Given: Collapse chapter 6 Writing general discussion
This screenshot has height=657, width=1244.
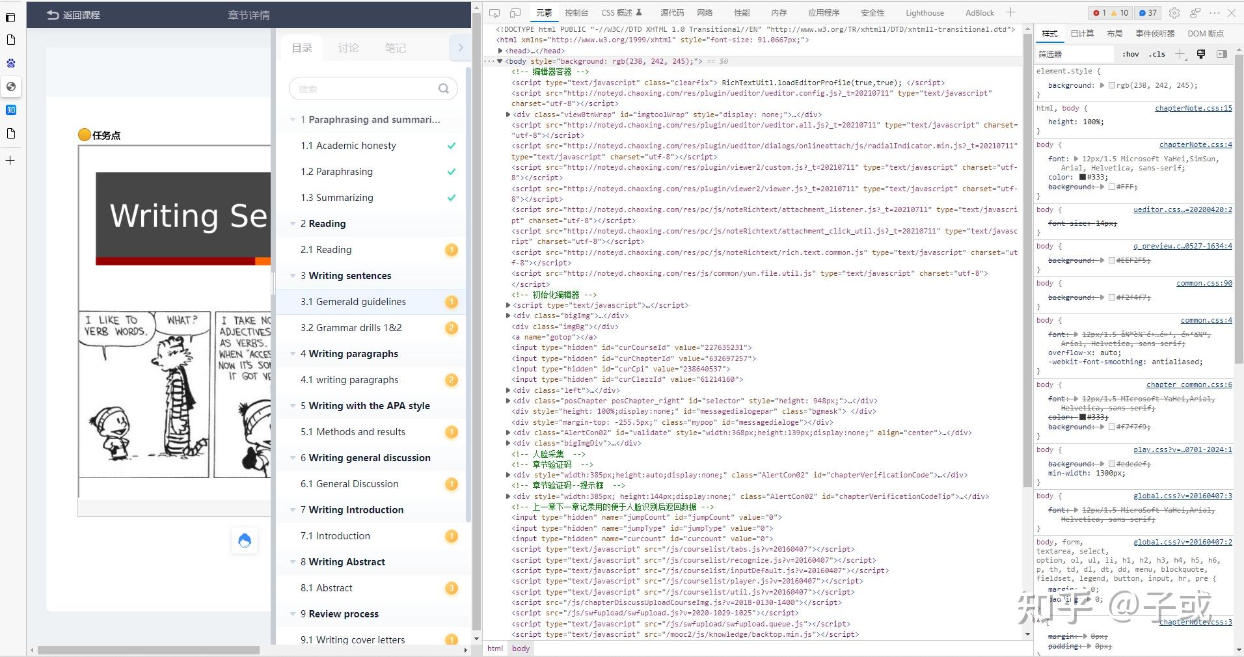Looking at the screenshot, I should click(293, 458).
